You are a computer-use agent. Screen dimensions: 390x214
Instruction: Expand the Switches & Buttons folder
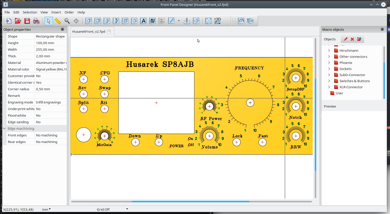click(329, 81)
